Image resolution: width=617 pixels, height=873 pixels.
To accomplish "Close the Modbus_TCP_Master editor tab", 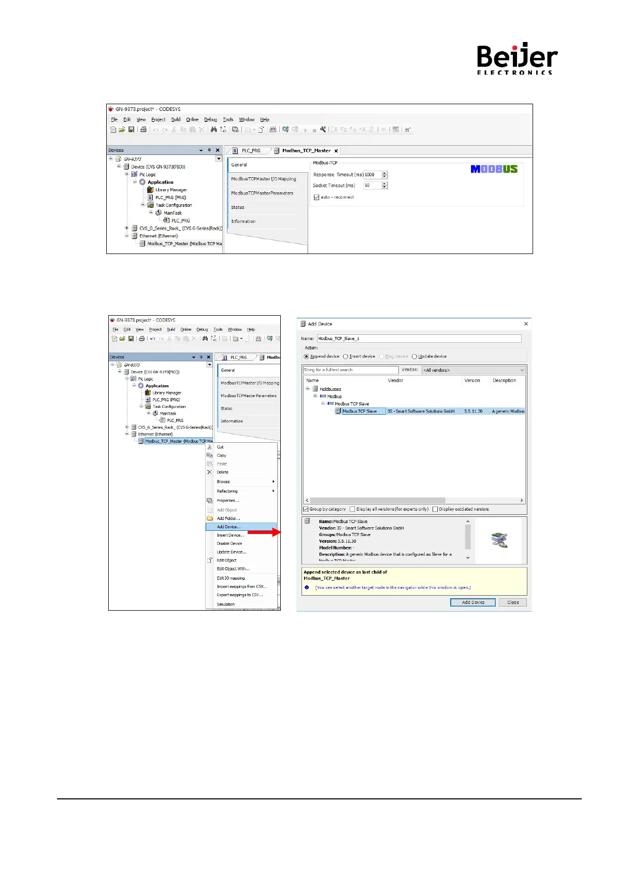I will point(336,151).
